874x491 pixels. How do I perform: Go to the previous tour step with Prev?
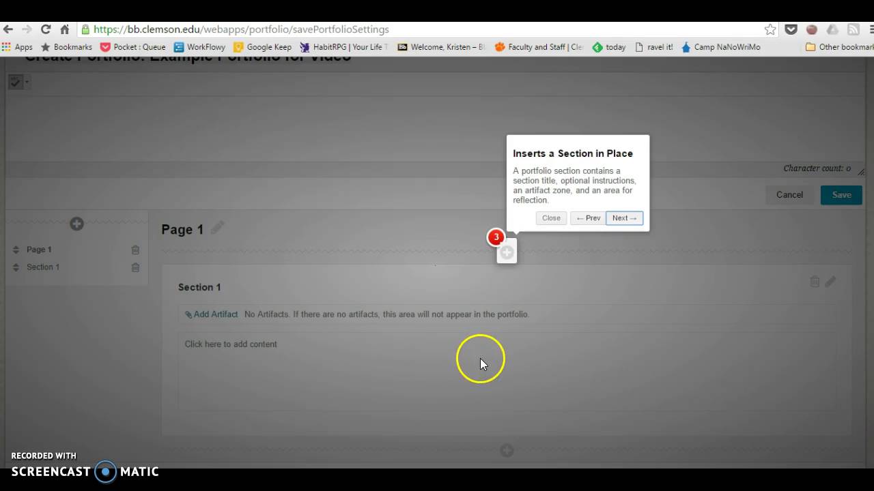pos(588,218)
